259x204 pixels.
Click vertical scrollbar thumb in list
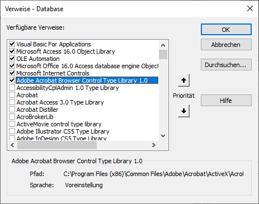163,54
